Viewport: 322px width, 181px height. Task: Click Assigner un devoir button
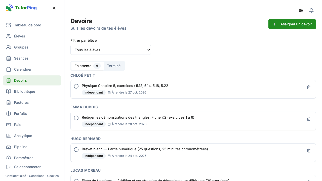coord(292,24)
